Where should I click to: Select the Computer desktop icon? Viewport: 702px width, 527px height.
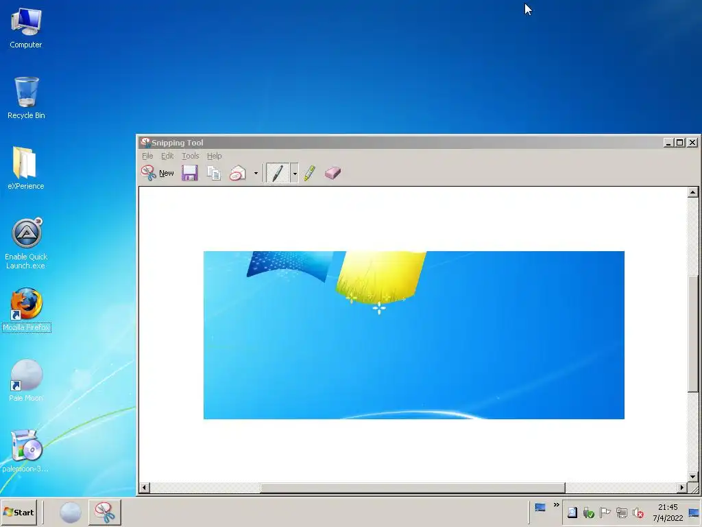25,27
